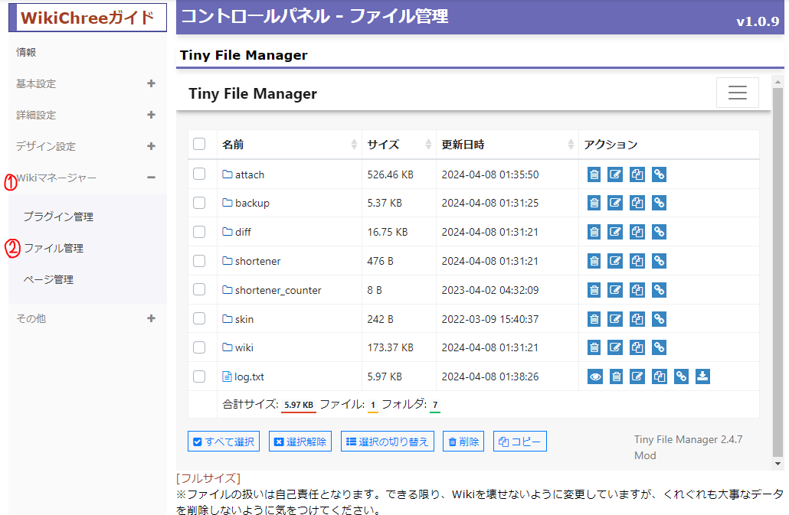The width and height of the screenshot is (789, 515).
Task: Click the file manager vertical scrollbar
Action: click(778, 268)
